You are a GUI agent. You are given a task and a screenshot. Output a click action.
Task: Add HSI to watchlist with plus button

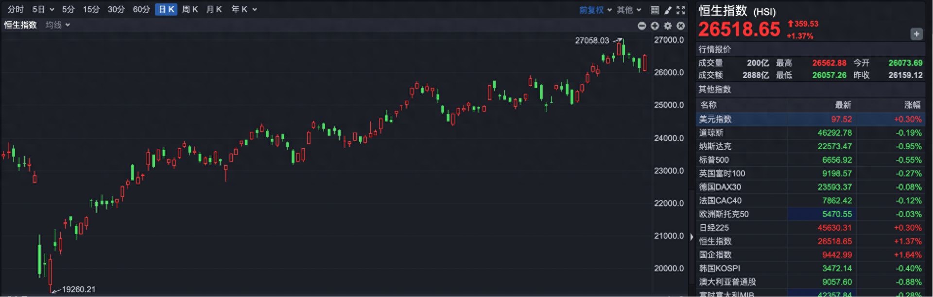point(916,34)
